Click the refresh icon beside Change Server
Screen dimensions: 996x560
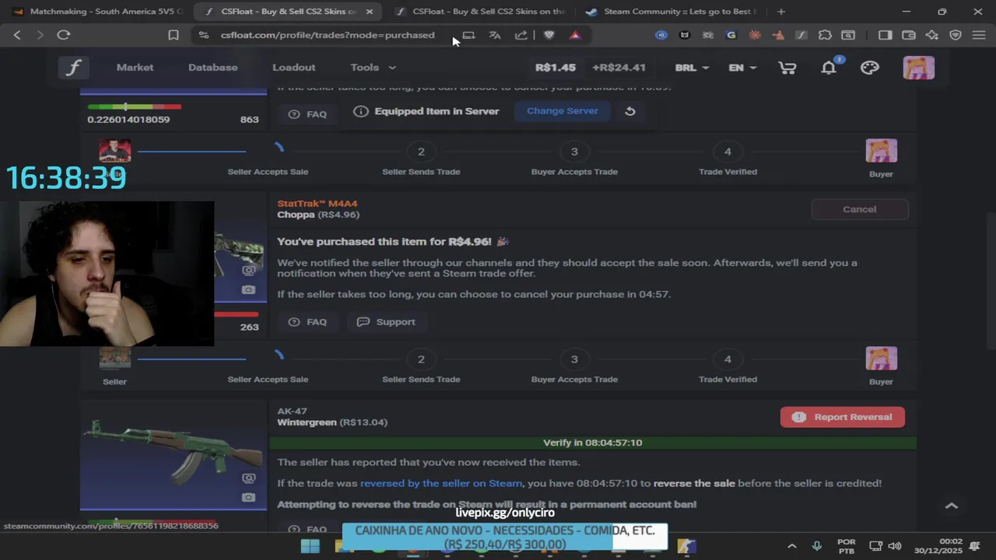point(630,111)
